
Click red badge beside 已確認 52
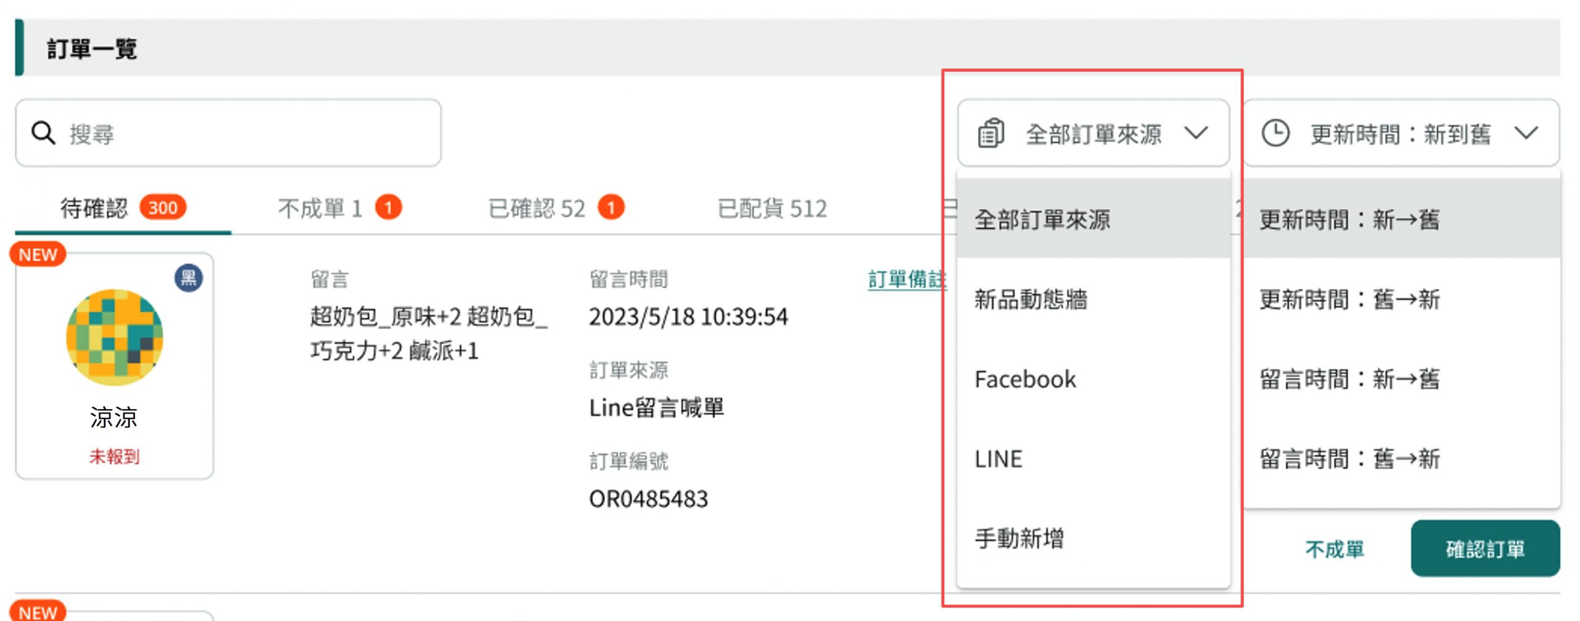click(x=611, y=207)
